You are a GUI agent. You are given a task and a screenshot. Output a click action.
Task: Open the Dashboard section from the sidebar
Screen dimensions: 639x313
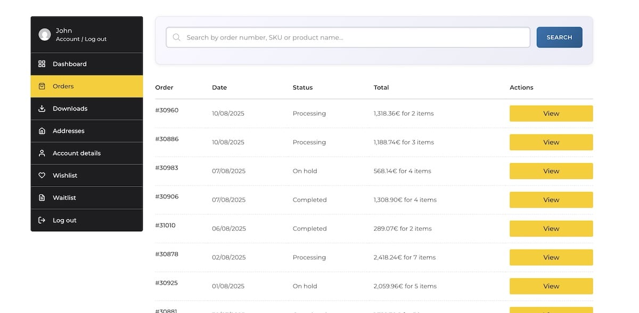(x=69, y=63)
